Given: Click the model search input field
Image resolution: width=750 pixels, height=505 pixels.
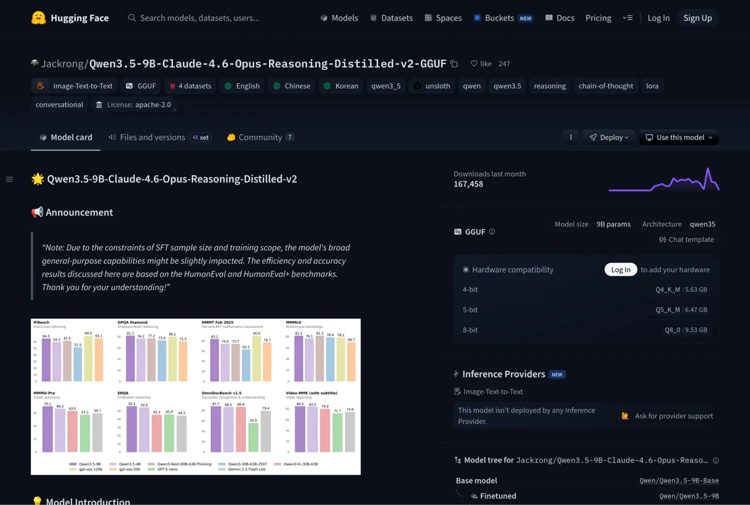Looking at the screenshot, I should (x=210, y=17).
